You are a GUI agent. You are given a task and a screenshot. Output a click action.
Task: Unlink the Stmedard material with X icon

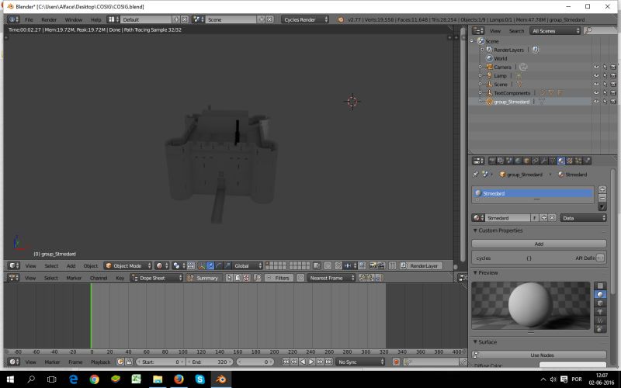tap(552, 218)
